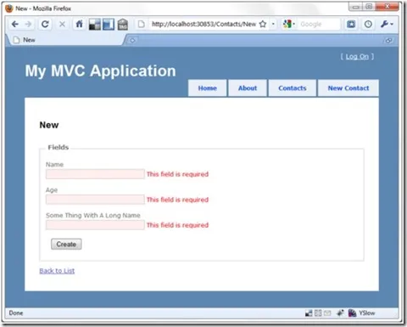Open the About menu tab
This screenshot has width=407, height=327.
tap(248, 88)
